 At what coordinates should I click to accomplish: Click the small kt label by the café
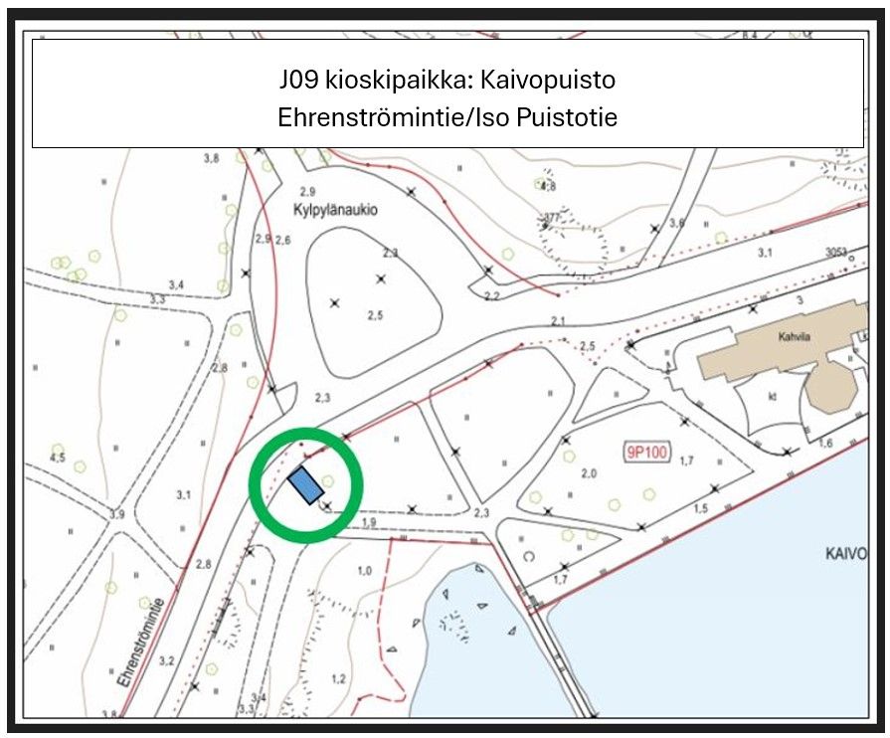pos(772,394)
